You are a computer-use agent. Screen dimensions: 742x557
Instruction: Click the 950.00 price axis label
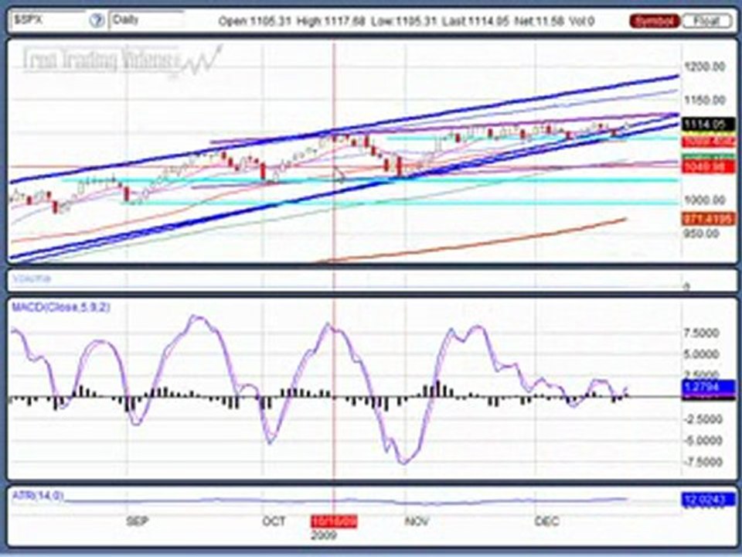point(703,234)
